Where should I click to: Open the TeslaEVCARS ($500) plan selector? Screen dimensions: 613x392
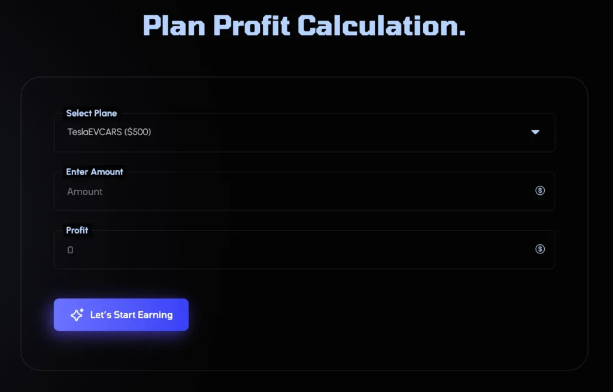(304, 133)
